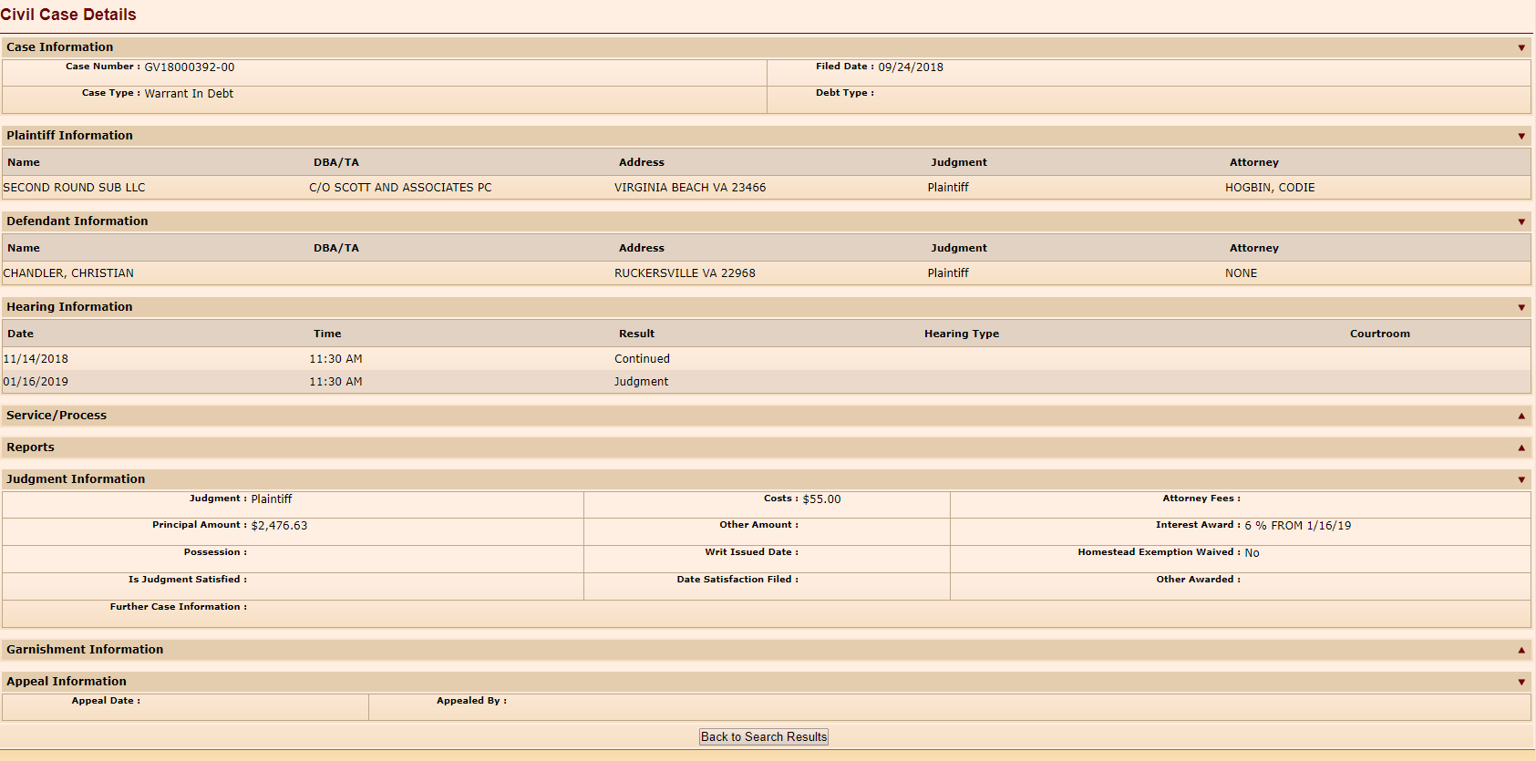Click case type Warrant In Debt
The image size is (1536, 761).
click(189, 94)
